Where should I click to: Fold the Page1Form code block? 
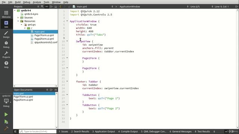tap(67, 58)
